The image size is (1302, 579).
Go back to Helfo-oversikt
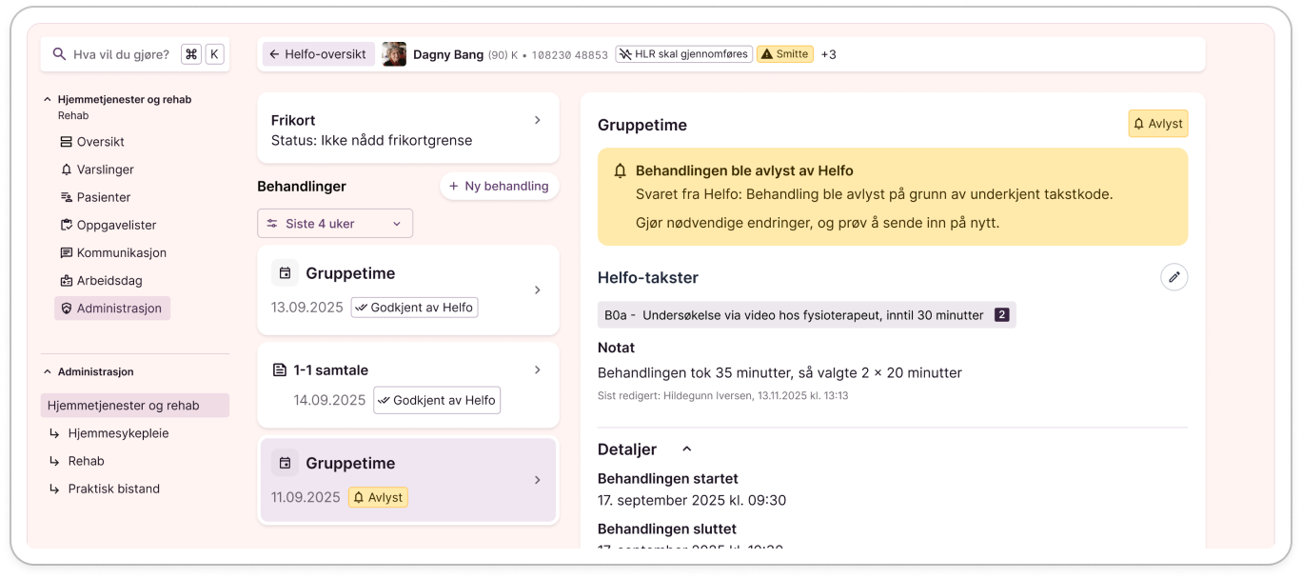click(x=318, y=54)
